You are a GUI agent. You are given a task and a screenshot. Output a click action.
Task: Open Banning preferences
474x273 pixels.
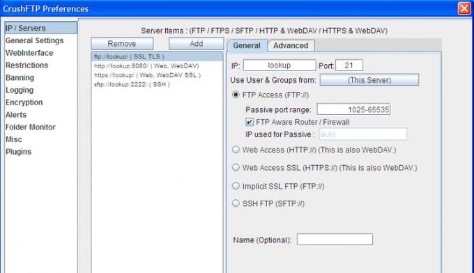pyautogui.click(x=20, y=77)
